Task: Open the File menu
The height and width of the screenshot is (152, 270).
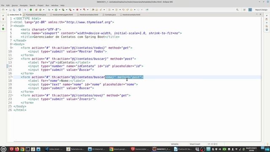Action: [x=3, y=5]
